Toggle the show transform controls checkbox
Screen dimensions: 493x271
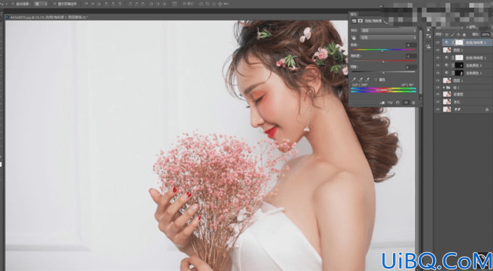55,3
